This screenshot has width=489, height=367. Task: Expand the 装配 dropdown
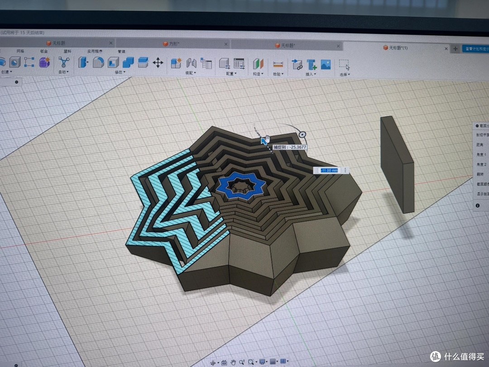pyautogui.click(x=191, y=73)
